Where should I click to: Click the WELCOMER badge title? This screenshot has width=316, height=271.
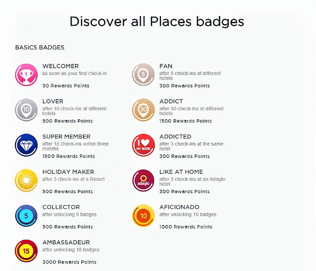[60, 66]
